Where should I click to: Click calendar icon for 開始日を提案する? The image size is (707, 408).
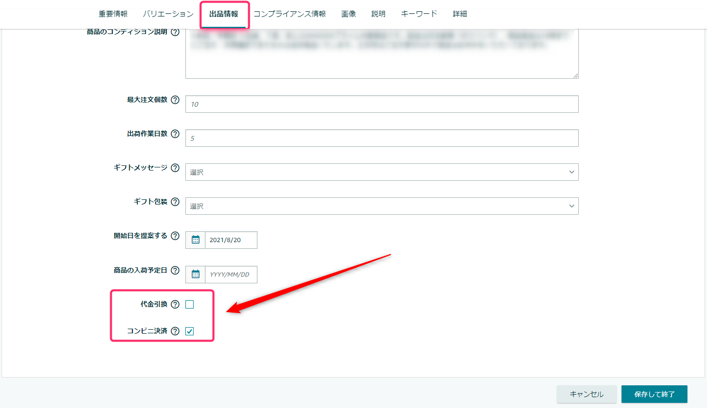(x=195, y=240)
